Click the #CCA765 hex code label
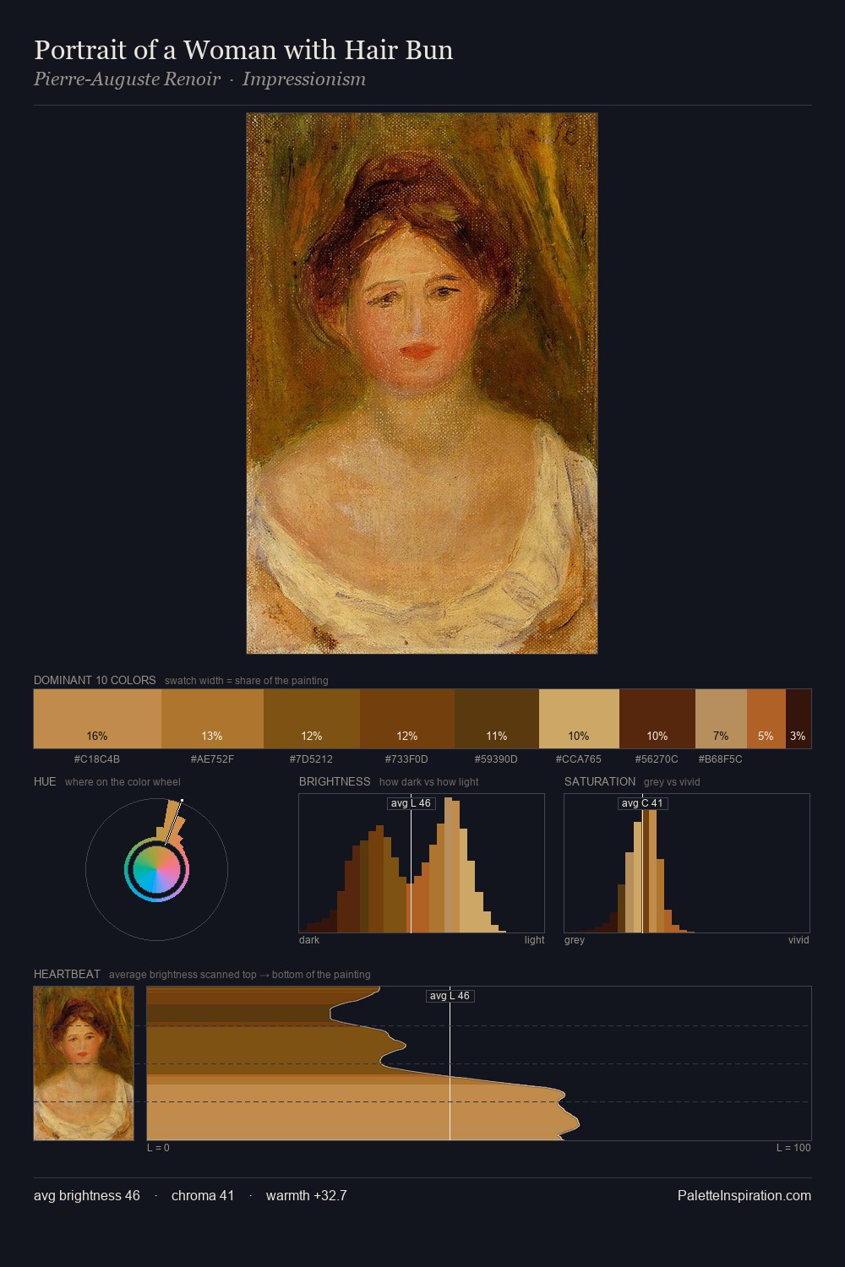This screenshot has height=1267, width=845. tap(579, 759)
